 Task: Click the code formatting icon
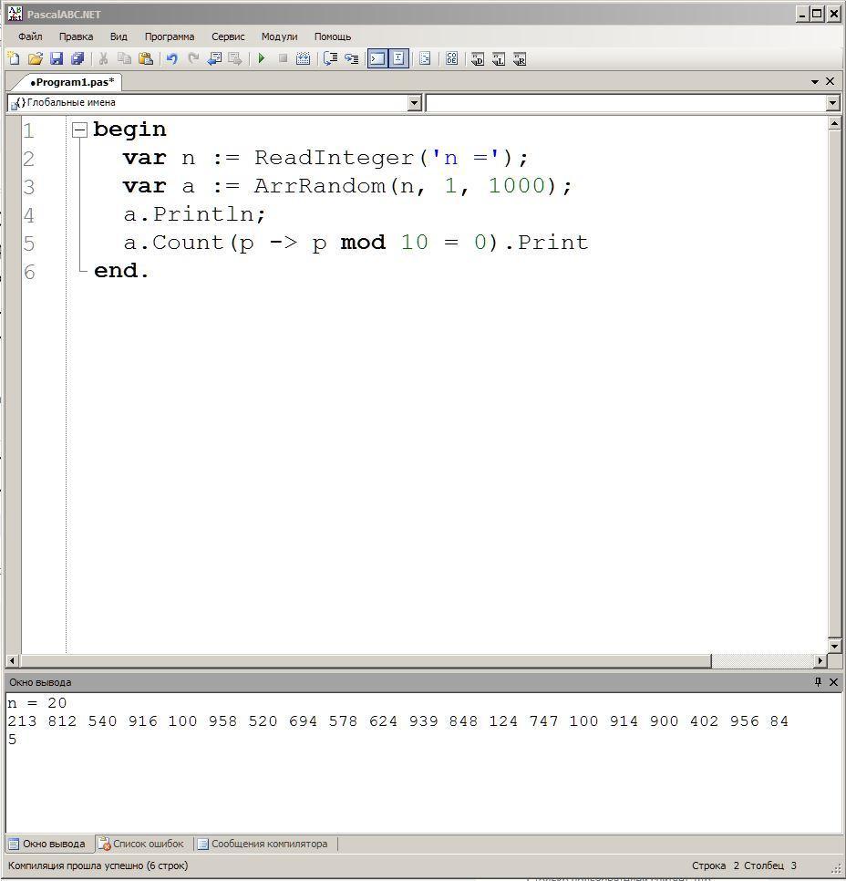point(425,58)
